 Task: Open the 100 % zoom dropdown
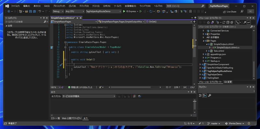[55, 87]
